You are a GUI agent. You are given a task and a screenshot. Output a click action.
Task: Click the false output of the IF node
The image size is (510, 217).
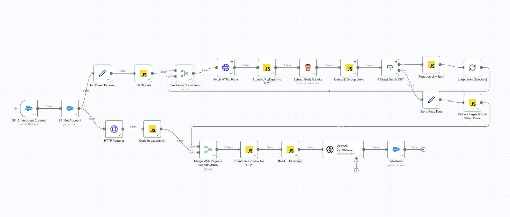pos(399,70)
